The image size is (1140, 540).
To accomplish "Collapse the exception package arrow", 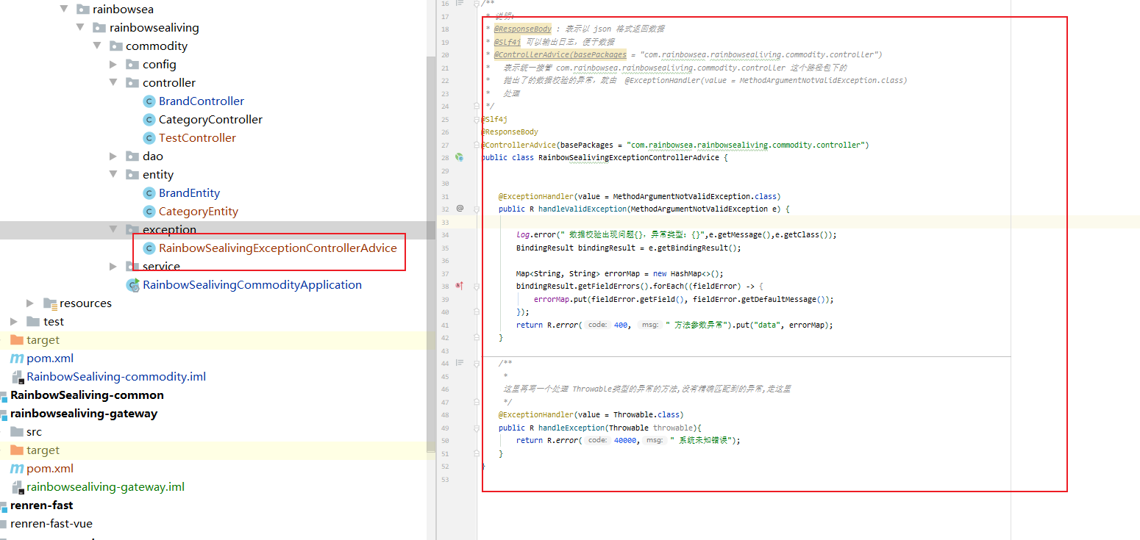I will click(x=113, y=230).
